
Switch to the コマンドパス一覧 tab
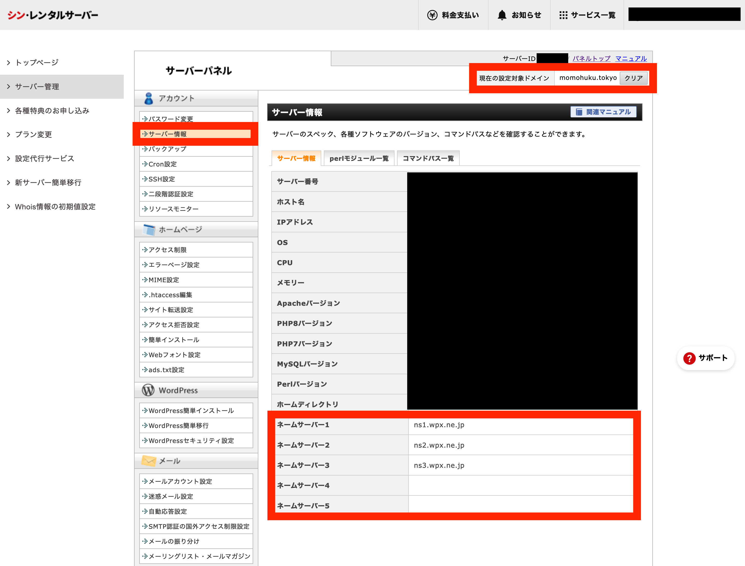click(x=428, y=158)
